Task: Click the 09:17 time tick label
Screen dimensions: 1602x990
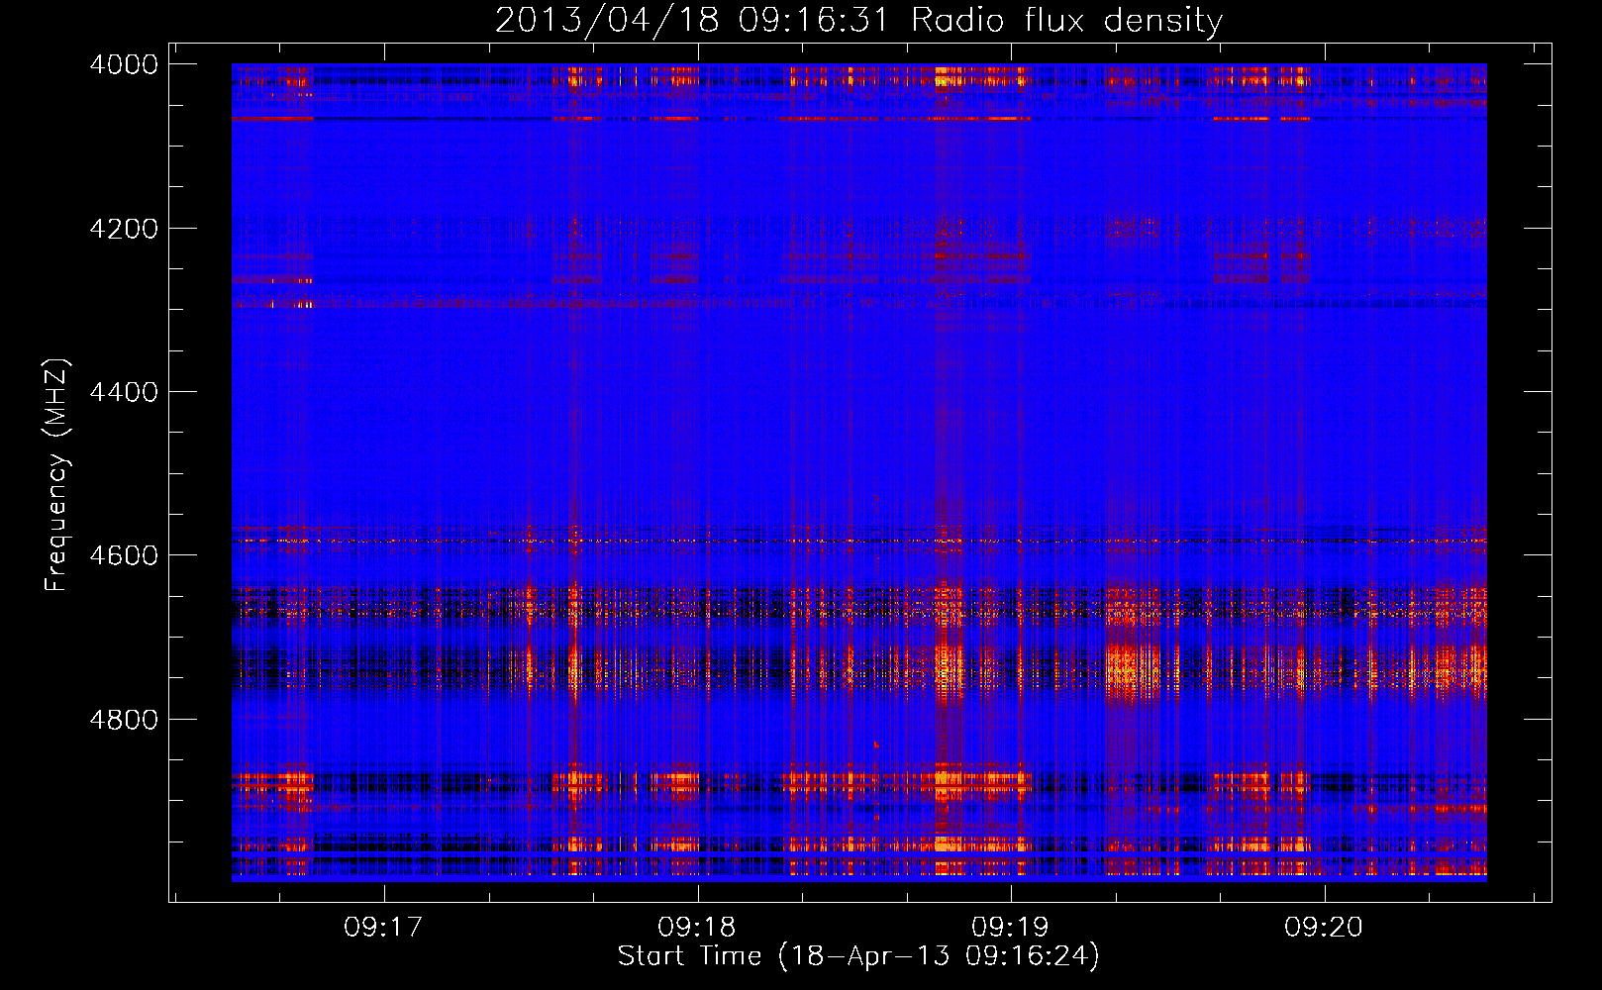Action: (x=383, y=928)
